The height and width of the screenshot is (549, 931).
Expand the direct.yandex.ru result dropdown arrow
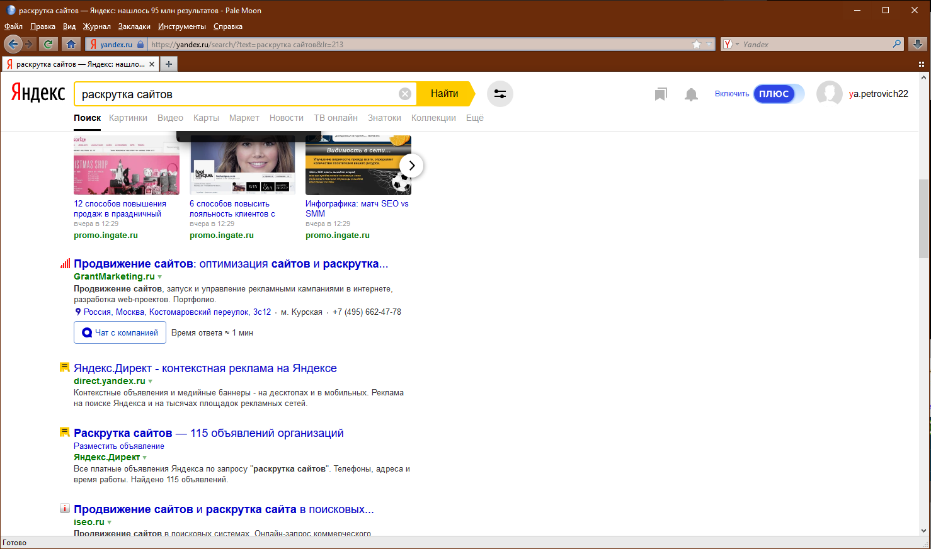[x=151, y=382]
